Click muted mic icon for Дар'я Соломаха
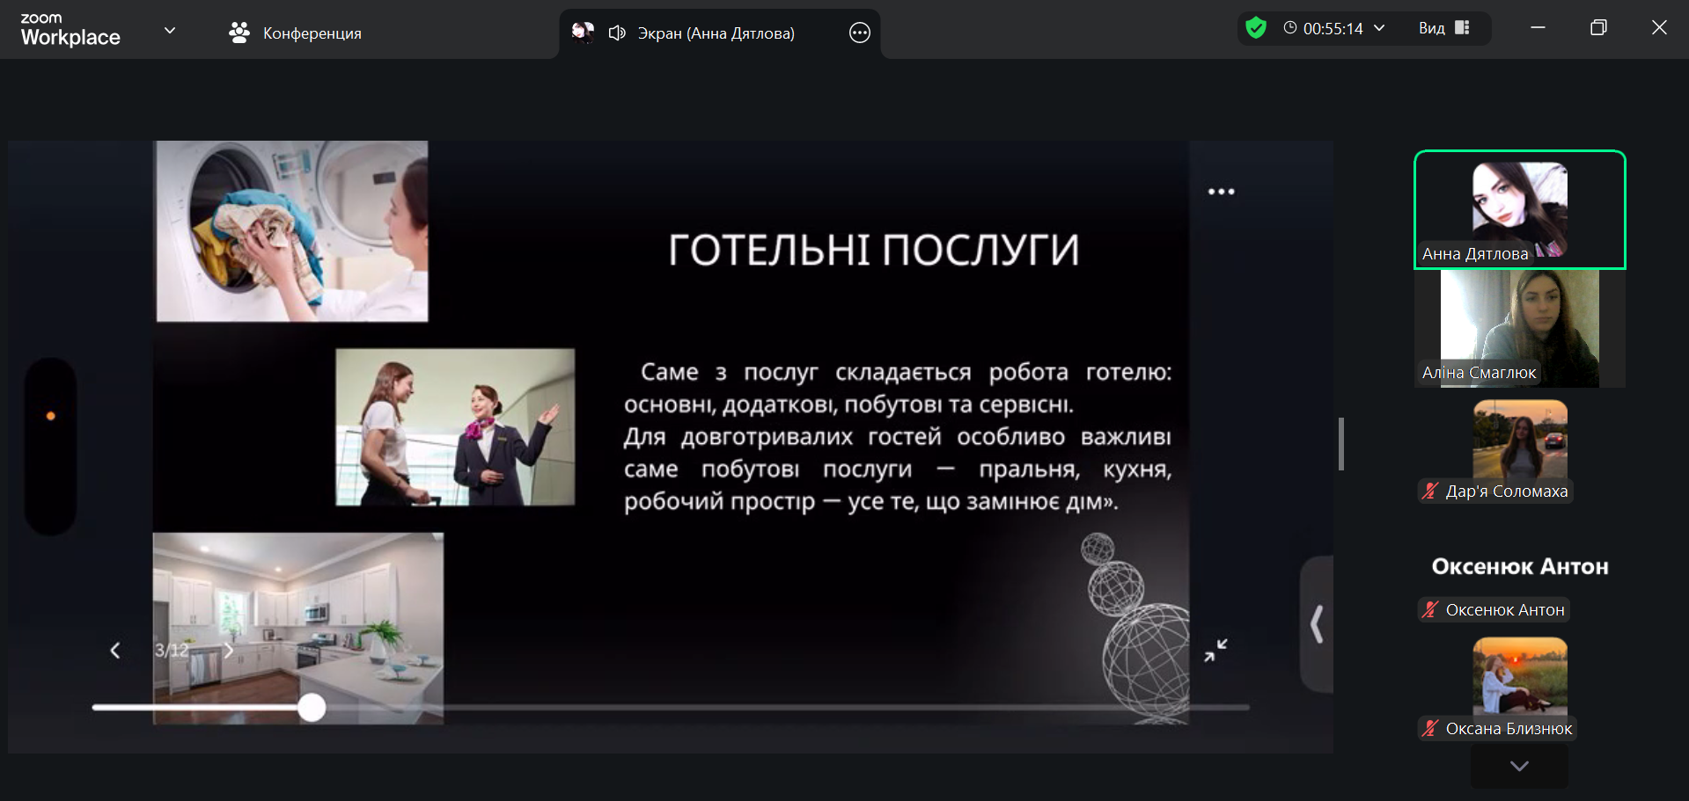Screen dimensions: 1689x801 pyautogui.click(x=1430, y=492)
